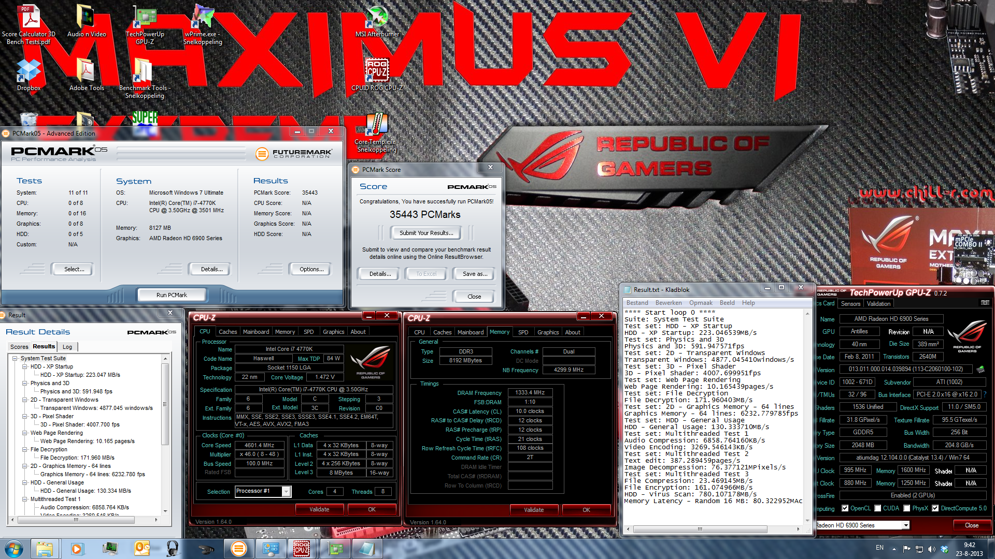Open the Processor #1 selection dropdown
995x559 pixels.
coord(286,491)
